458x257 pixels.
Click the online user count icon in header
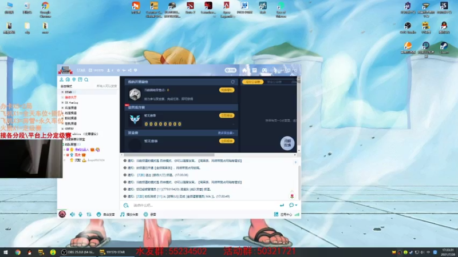pos(109,70)
